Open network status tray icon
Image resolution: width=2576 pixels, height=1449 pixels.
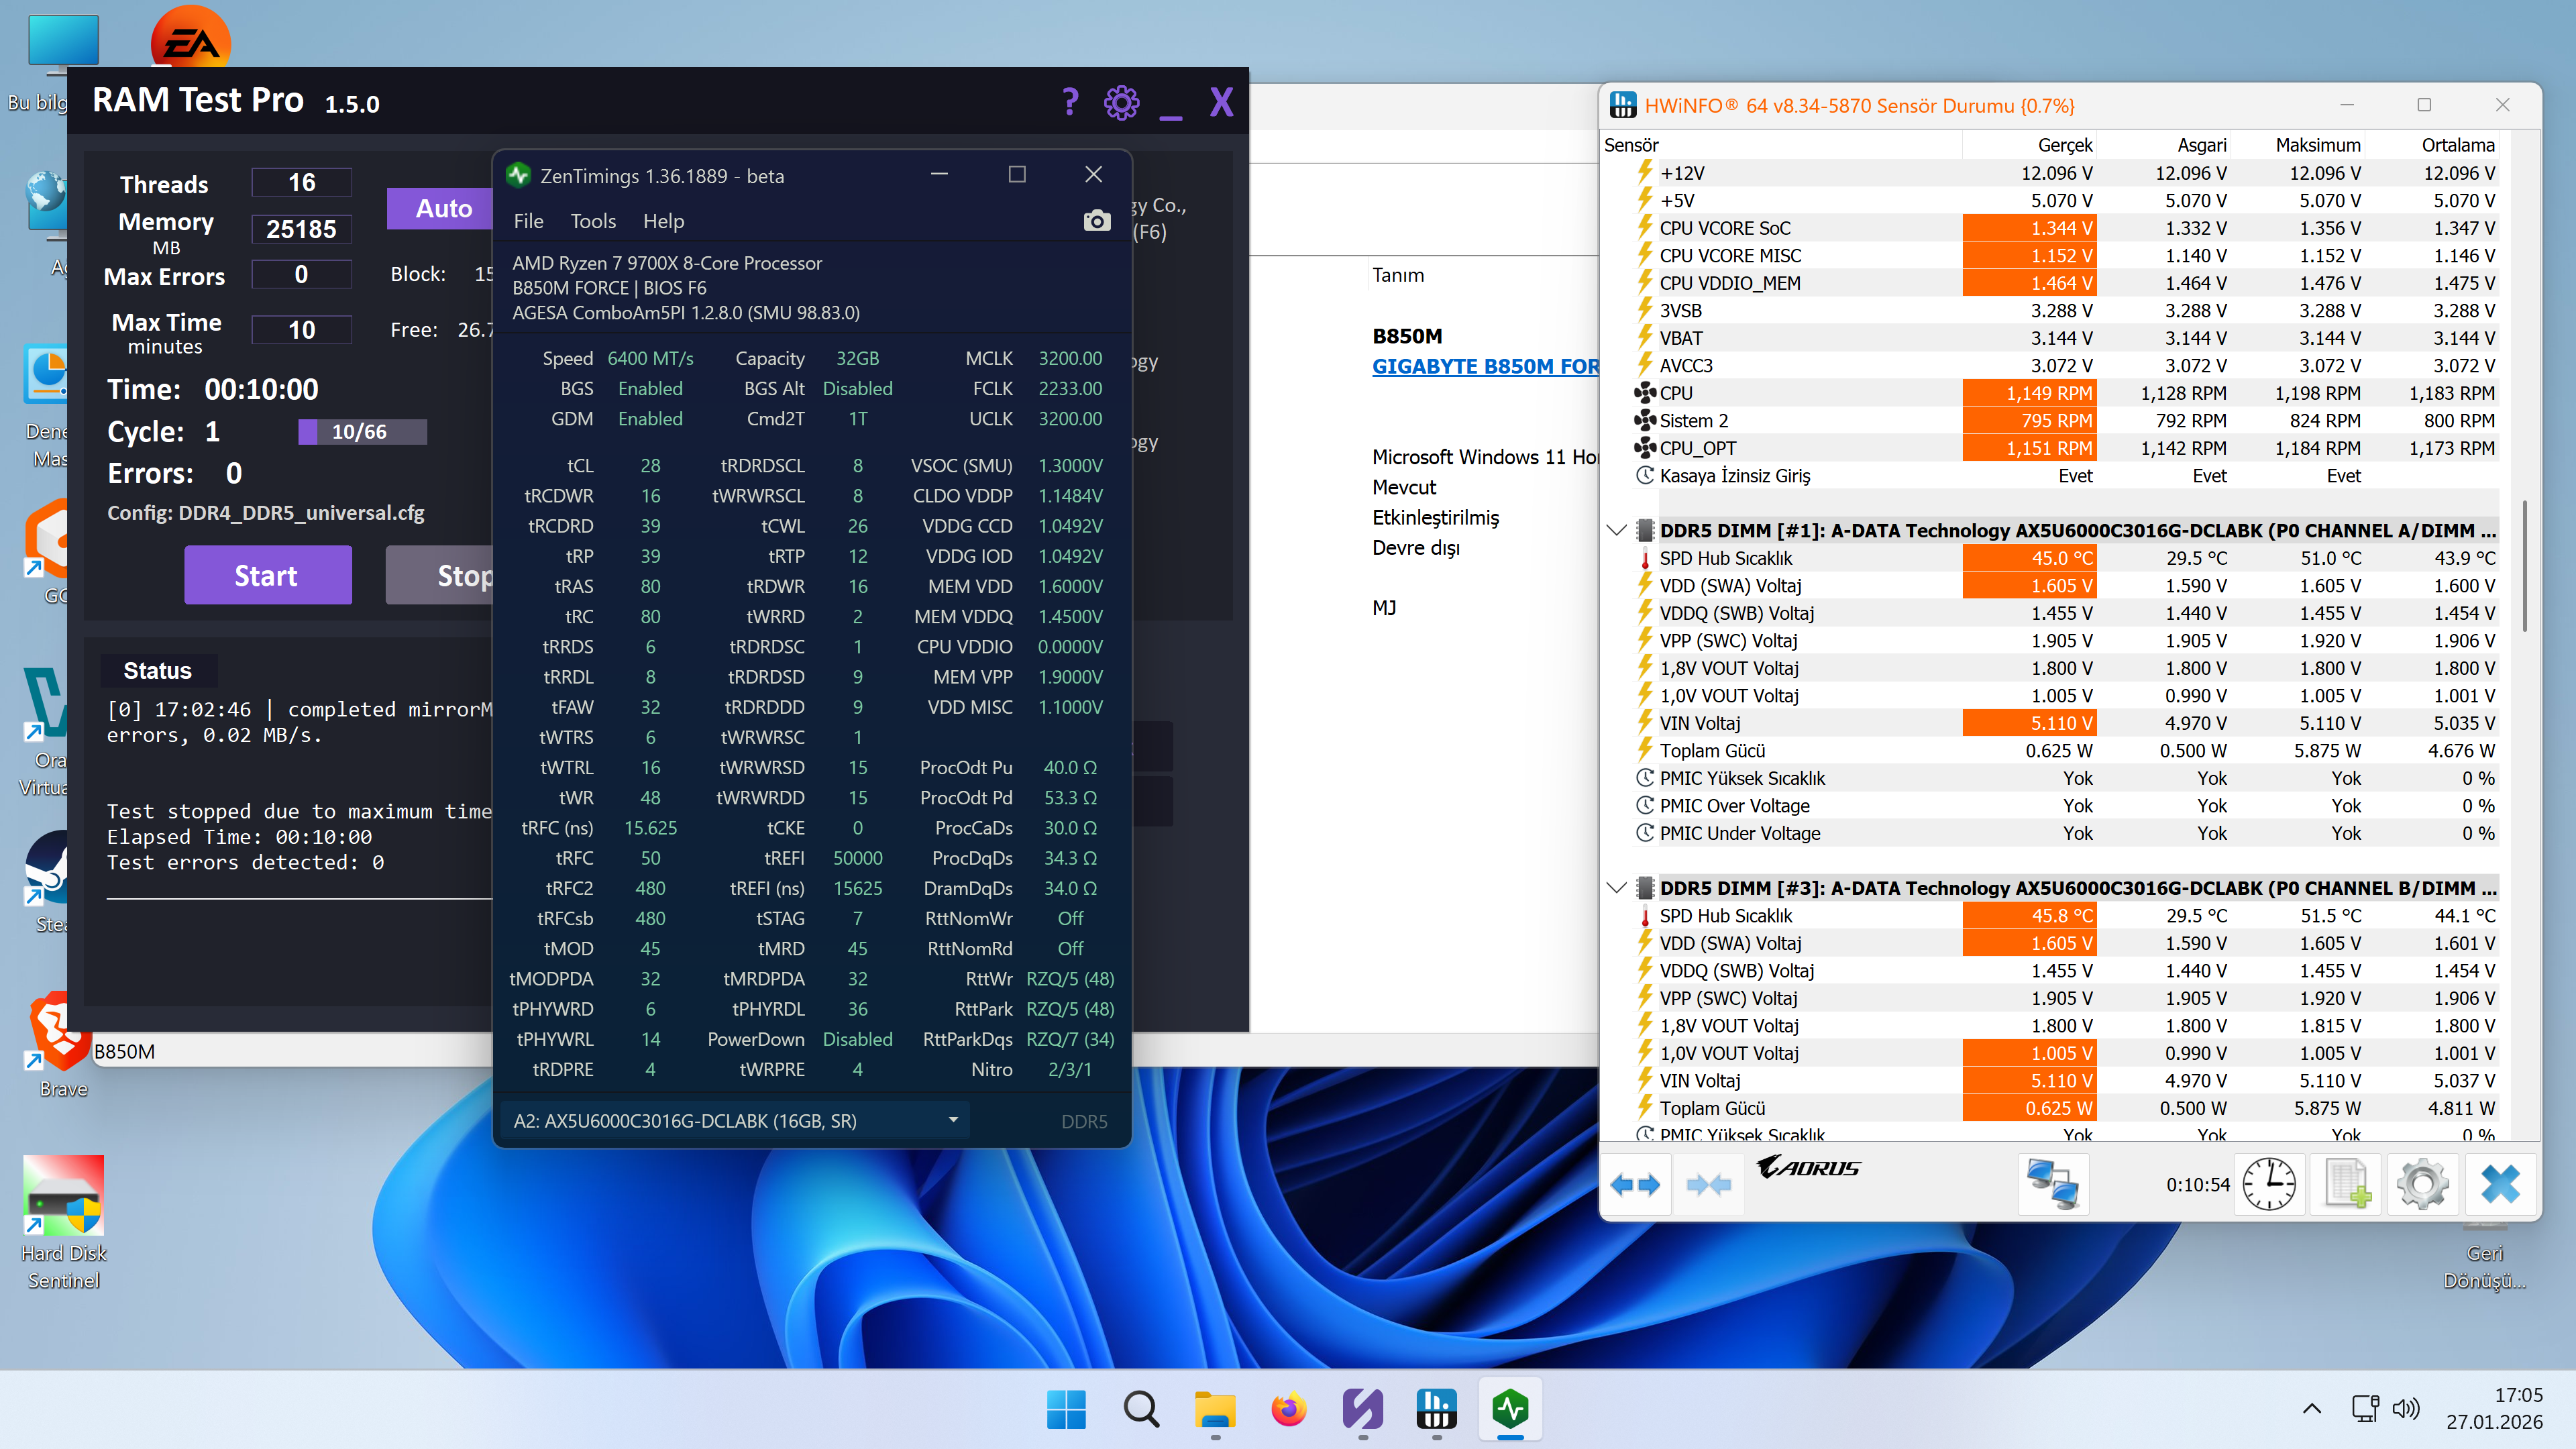(x=2365, y=1408)
